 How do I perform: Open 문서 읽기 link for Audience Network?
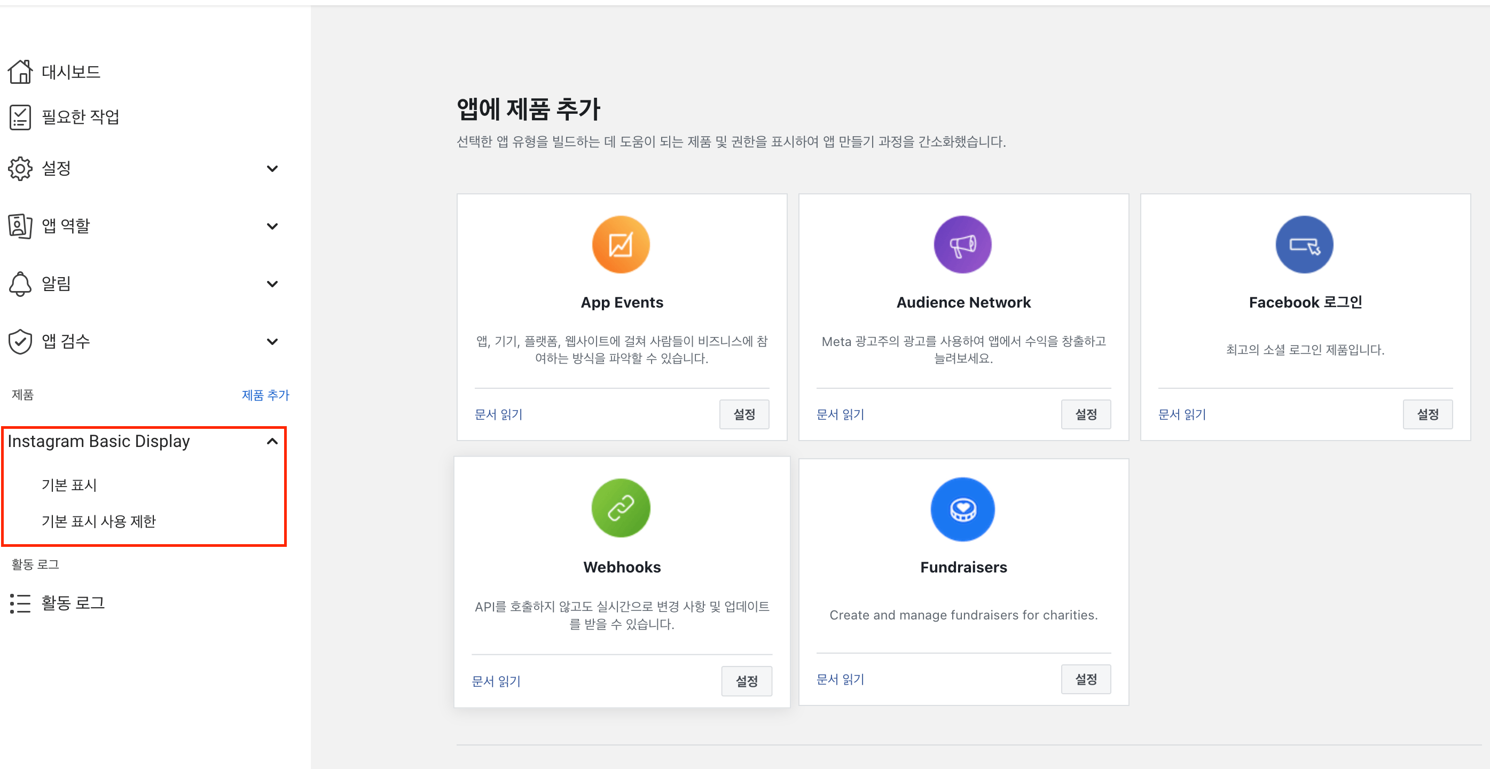point(841,414)
